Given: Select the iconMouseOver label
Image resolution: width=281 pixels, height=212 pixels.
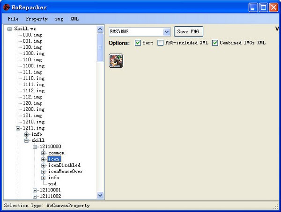Looking at the screenshot, I should tap(66, 171).
